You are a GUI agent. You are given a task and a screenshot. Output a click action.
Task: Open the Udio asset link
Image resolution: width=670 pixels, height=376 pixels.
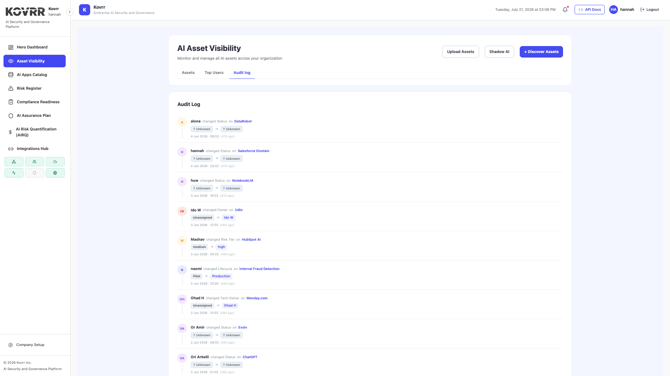pos(239,210)
